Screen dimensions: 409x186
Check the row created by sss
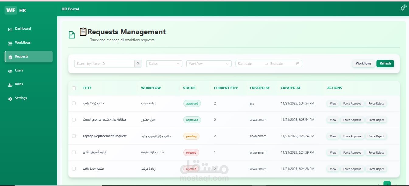[x=74, y=103]
